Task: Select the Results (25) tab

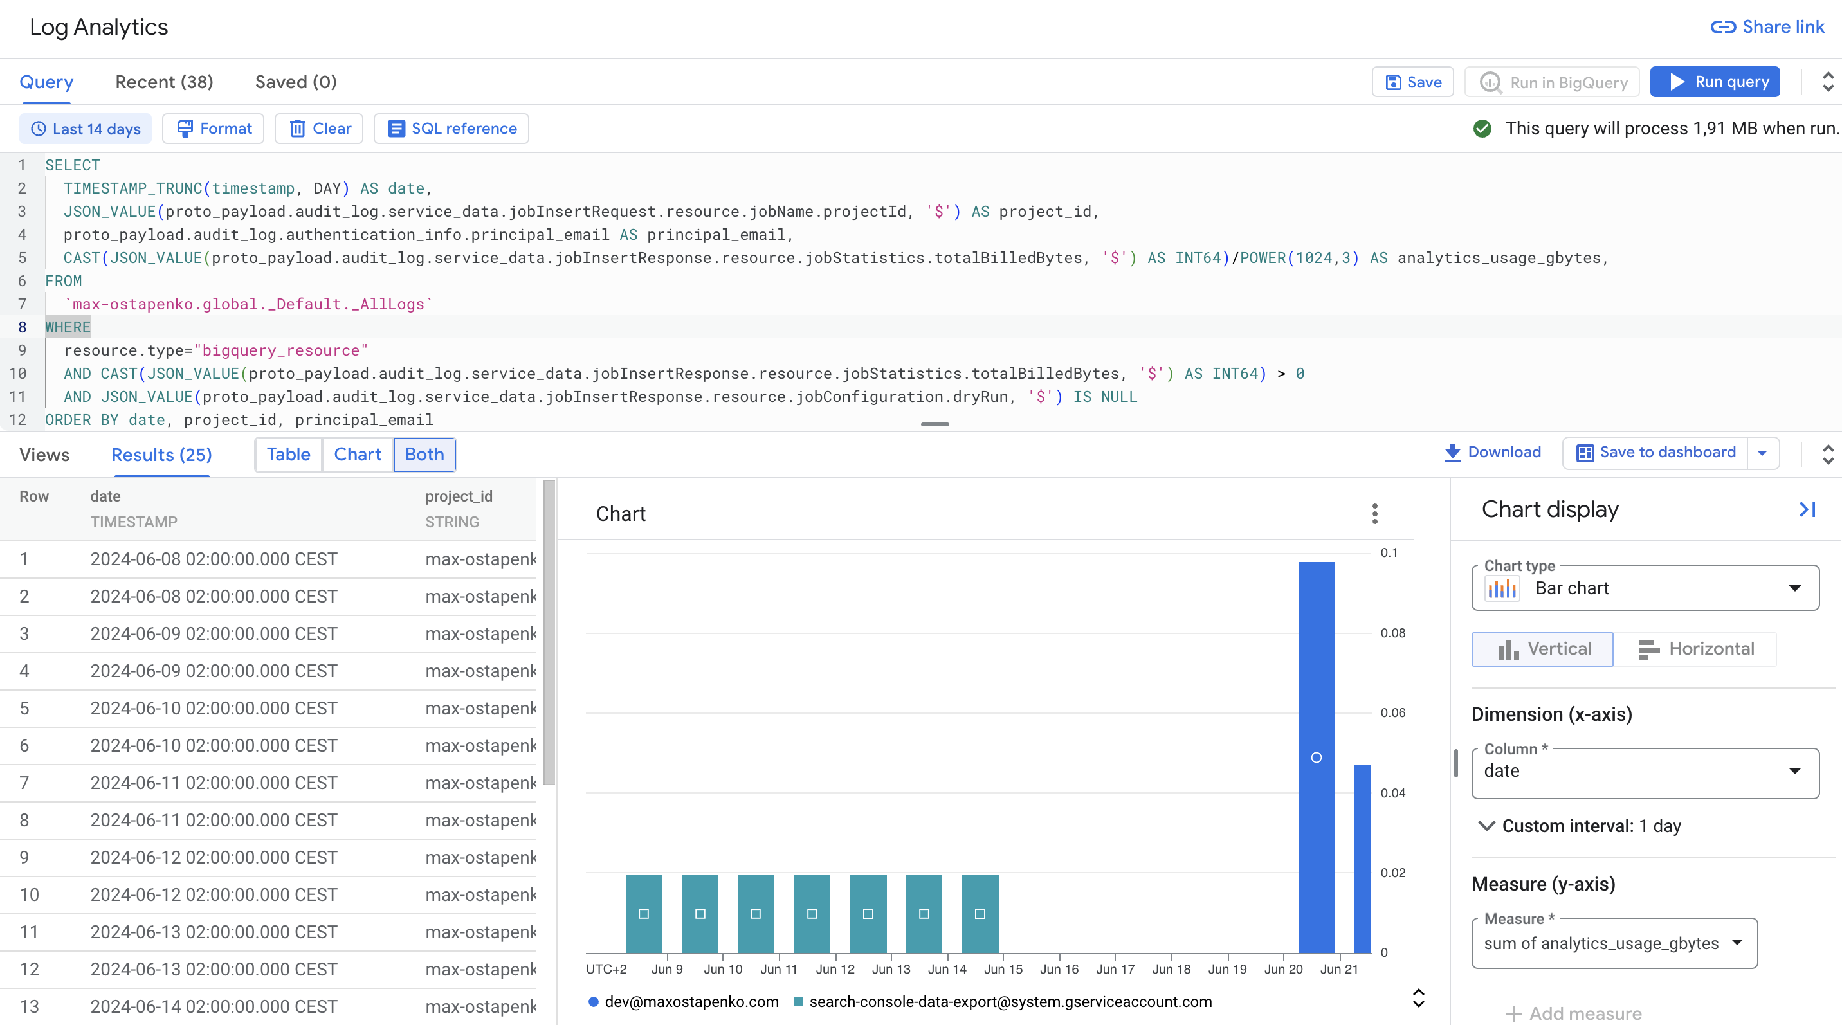Action: pos(161,455)
